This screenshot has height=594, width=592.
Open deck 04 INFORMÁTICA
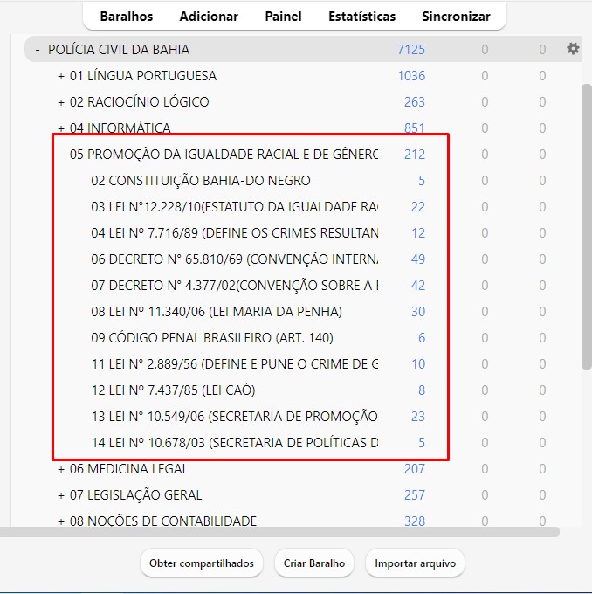[x=120, y=128]
